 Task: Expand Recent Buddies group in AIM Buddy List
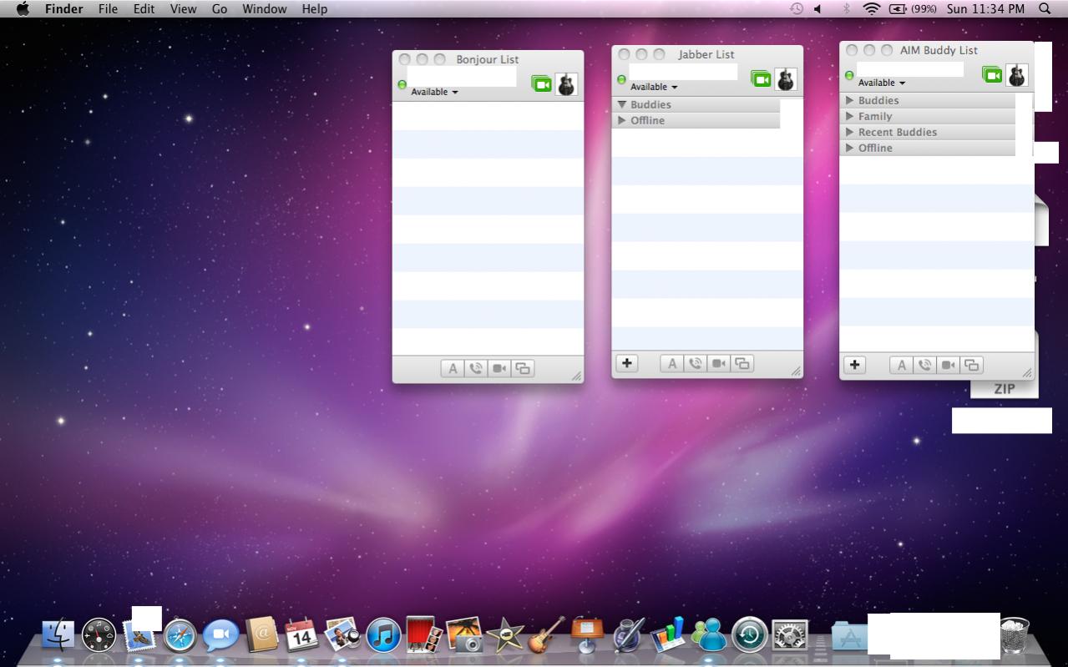(850, 132)
